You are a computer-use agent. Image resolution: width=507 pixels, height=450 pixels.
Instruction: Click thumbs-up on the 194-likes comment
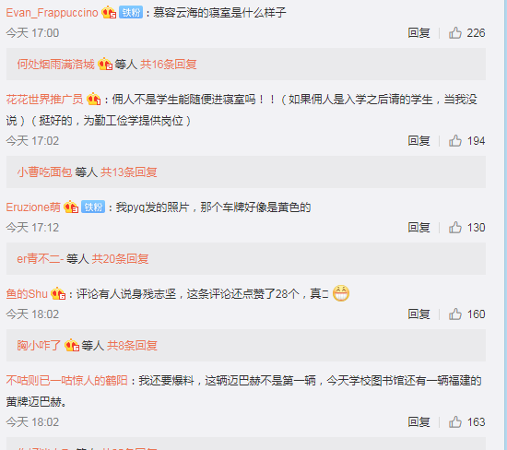tap(455, 141)
